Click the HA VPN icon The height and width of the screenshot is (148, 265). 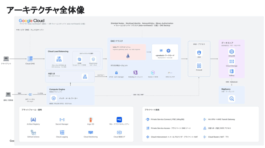(205, 119)
